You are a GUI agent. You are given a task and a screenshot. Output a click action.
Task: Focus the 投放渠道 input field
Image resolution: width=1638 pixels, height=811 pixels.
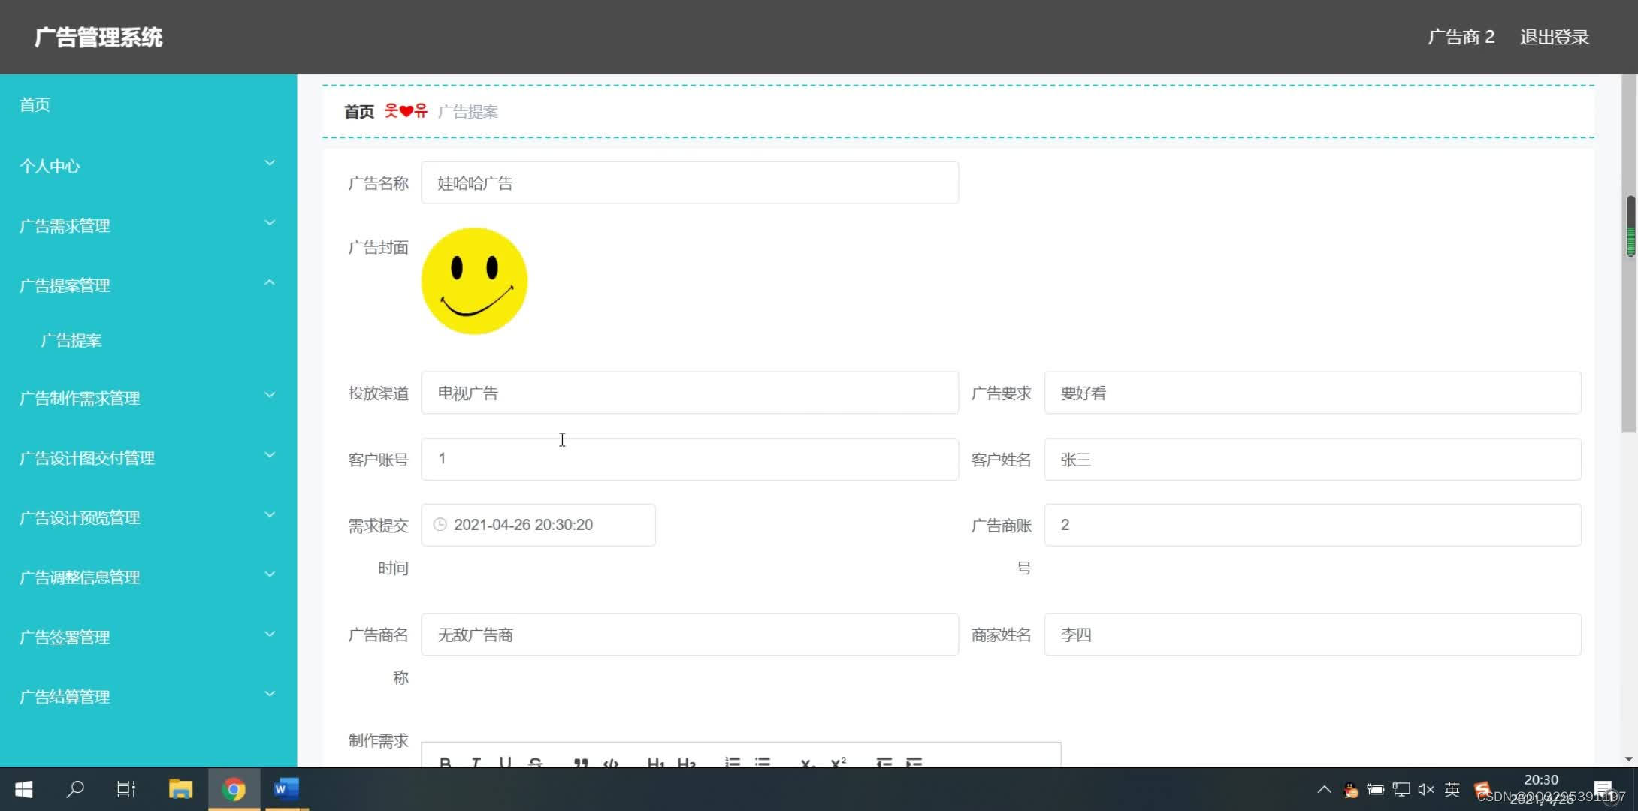(689, 393)
